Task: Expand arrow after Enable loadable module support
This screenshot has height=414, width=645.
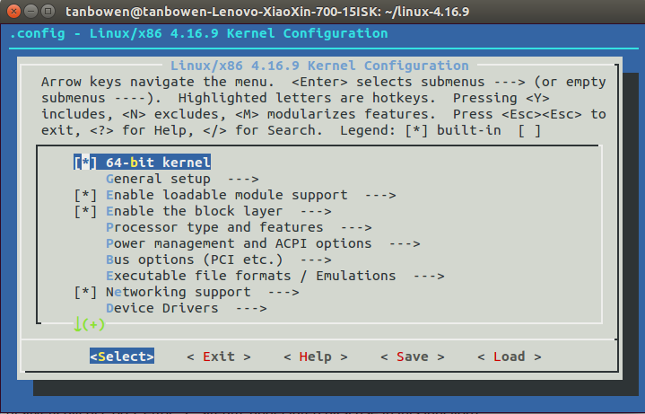Action: (380, 195)
